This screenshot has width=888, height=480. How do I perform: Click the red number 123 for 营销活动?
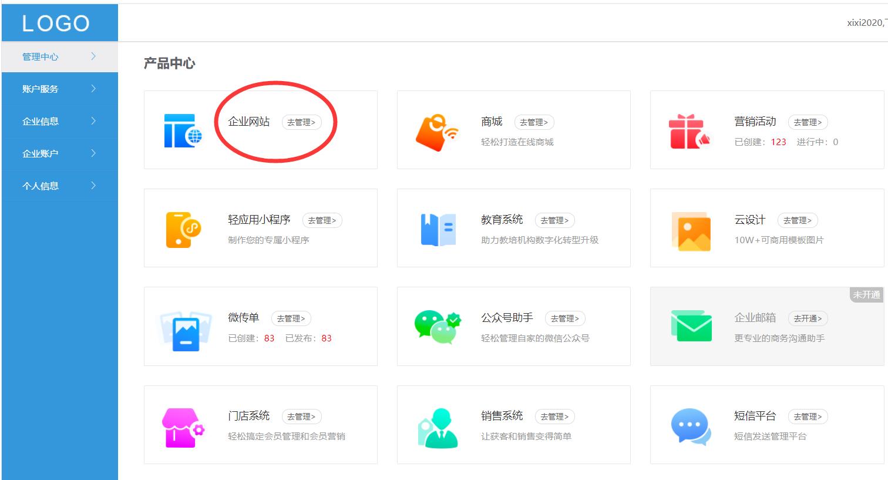[778, 142]
